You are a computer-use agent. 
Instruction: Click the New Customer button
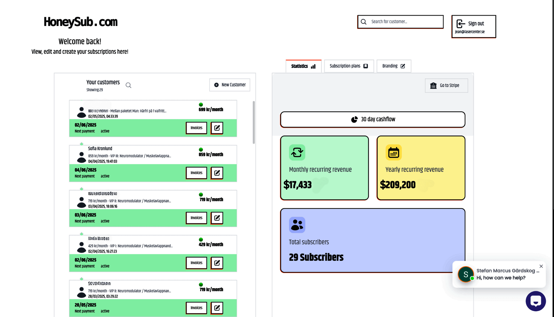click(x=230, y=85)
